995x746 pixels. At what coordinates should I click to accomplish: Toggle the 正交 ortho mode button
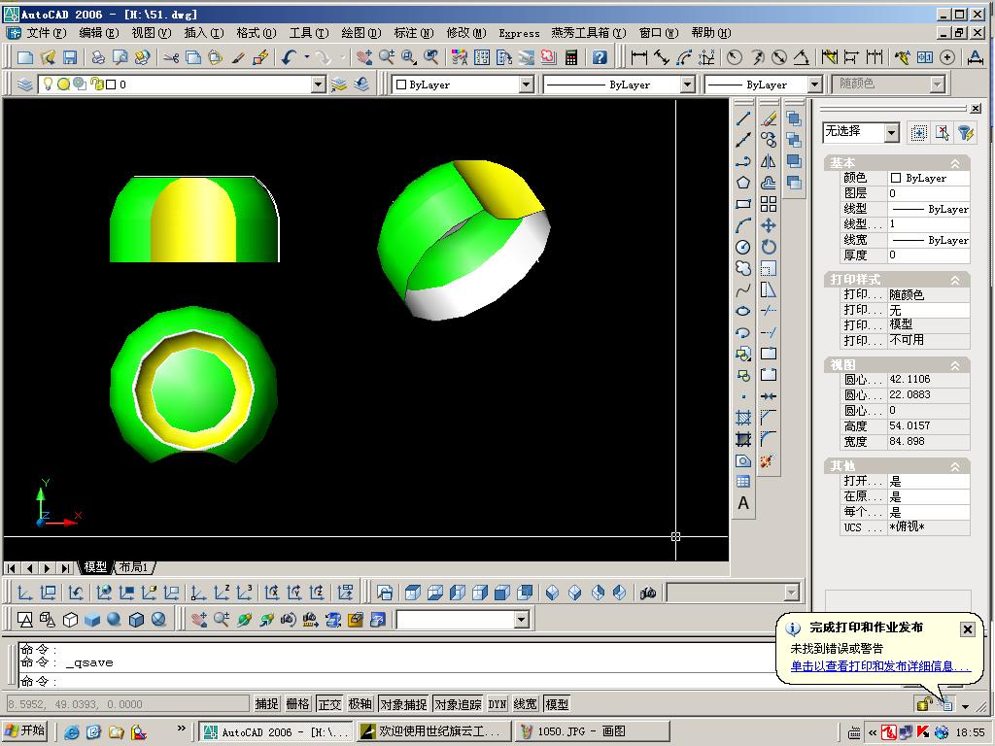pyautogui.click(x=329, y=704)
